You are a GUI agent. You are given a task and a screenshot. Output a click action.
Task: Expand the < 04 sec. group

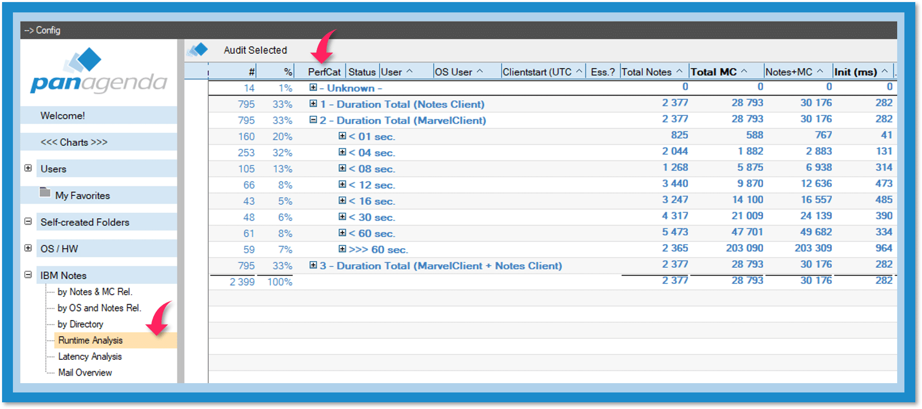(x=342, y=152)
